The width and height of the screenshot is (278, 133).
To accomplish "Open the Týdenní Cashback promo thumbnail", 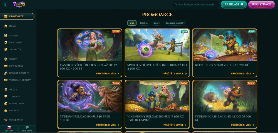I will coord(225,97).
